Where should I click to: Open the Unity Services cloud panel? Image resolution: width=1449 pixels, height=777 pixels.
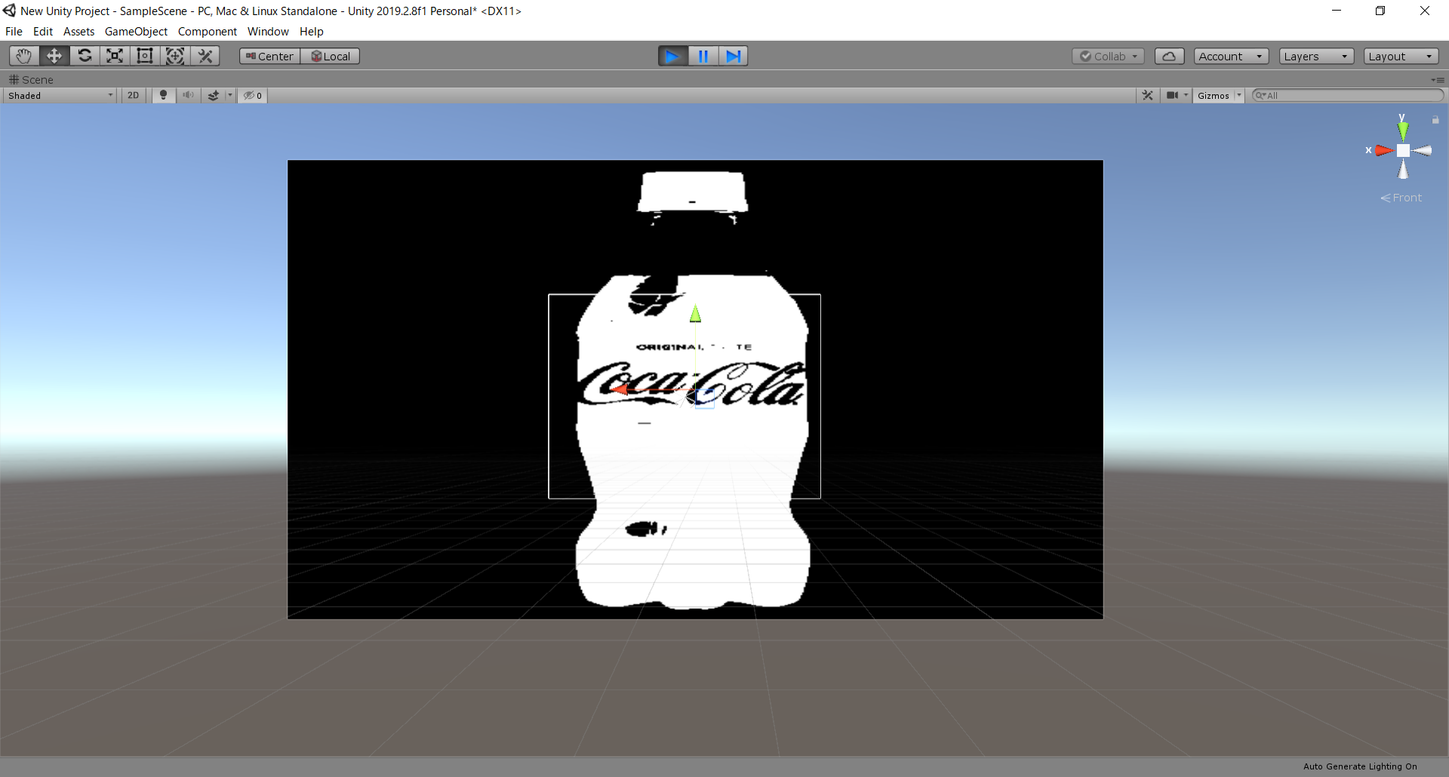[x=1169, y=57]
